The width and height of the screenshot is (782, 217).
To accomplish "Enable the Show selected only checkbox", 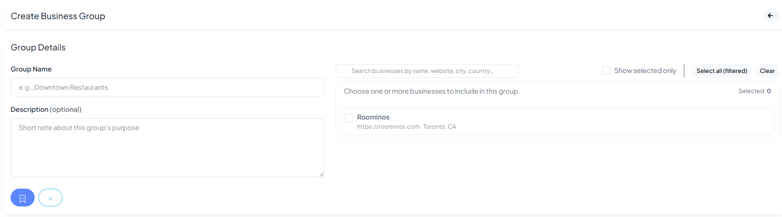I will click(606, 71).
